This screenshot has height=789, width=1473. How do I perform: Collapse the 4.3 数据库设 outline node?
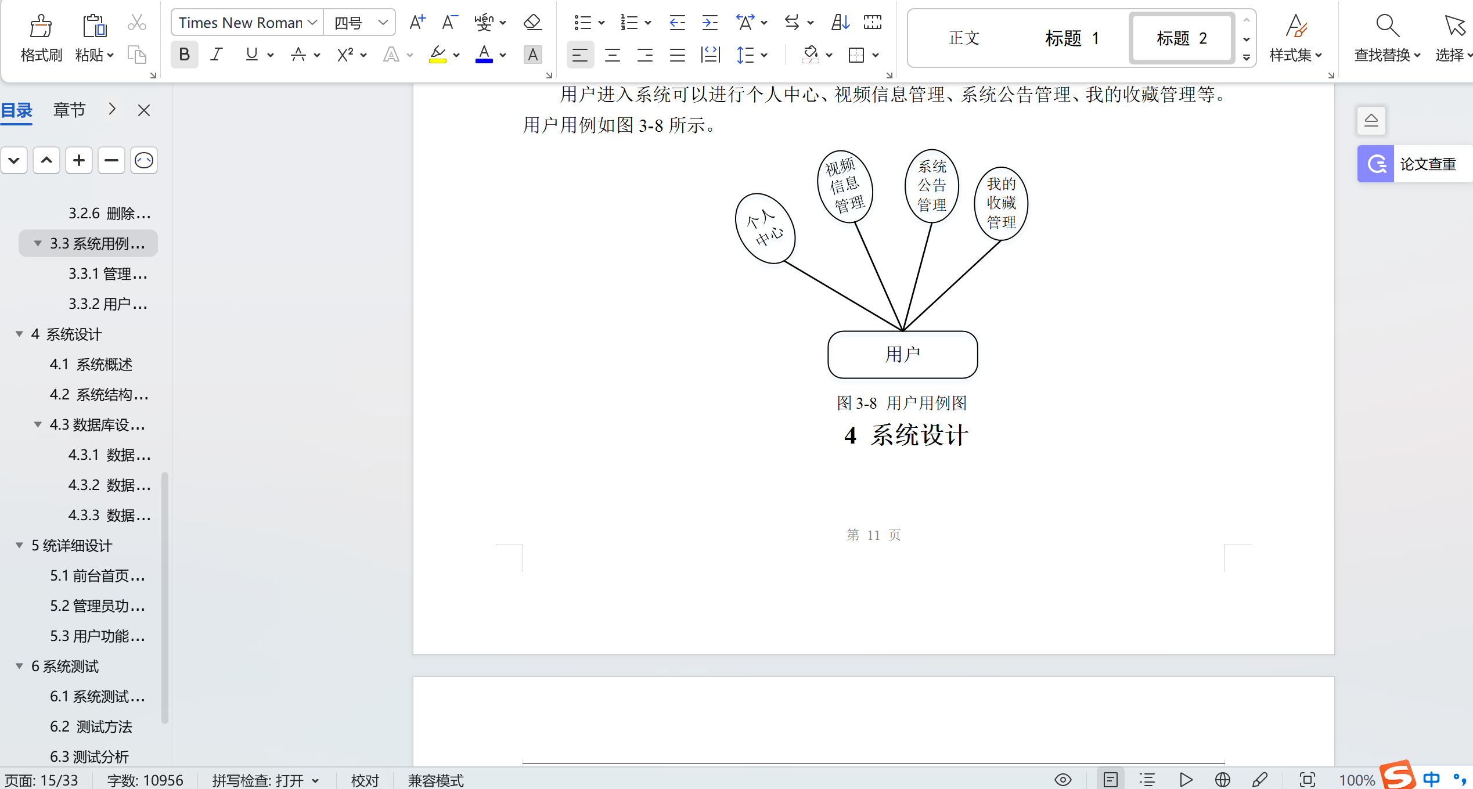coord(38,424)
